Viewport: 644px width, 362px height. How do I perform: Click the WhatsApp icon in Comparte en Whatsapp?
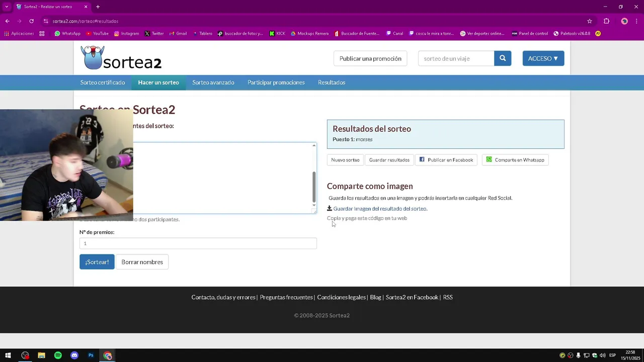(x=489, y=159)
